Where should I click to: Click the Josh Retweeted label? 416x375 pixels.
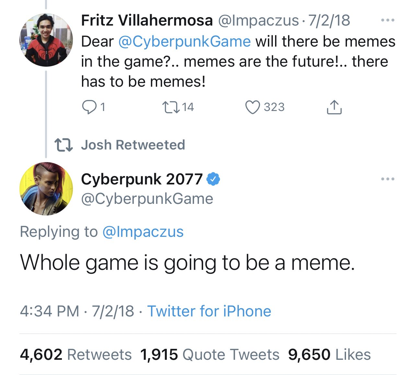coord(133,145)
